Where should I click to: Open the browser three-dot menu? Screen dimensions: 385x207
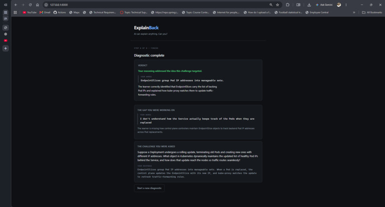[346, 5]
